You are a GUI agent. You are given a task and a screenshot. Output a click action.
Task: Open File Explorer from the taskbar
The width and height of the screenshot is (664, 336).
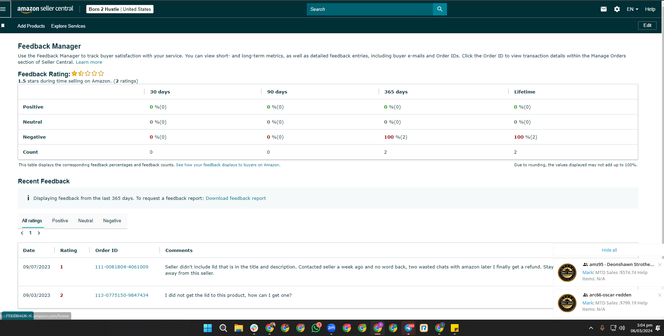pyautogui.click(x=238, y=328)
